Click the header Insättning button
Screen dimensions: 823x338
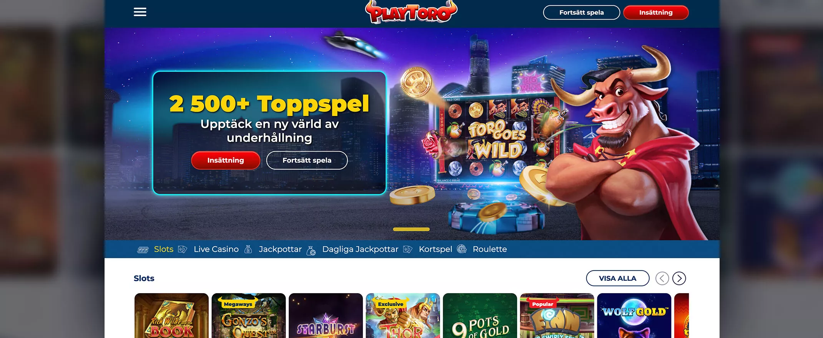(x=656, y=12)
